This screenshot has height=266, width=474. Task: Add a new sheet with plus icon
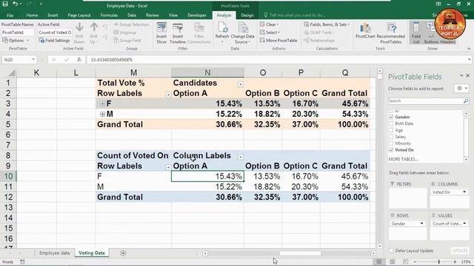[x=123, y=253]
